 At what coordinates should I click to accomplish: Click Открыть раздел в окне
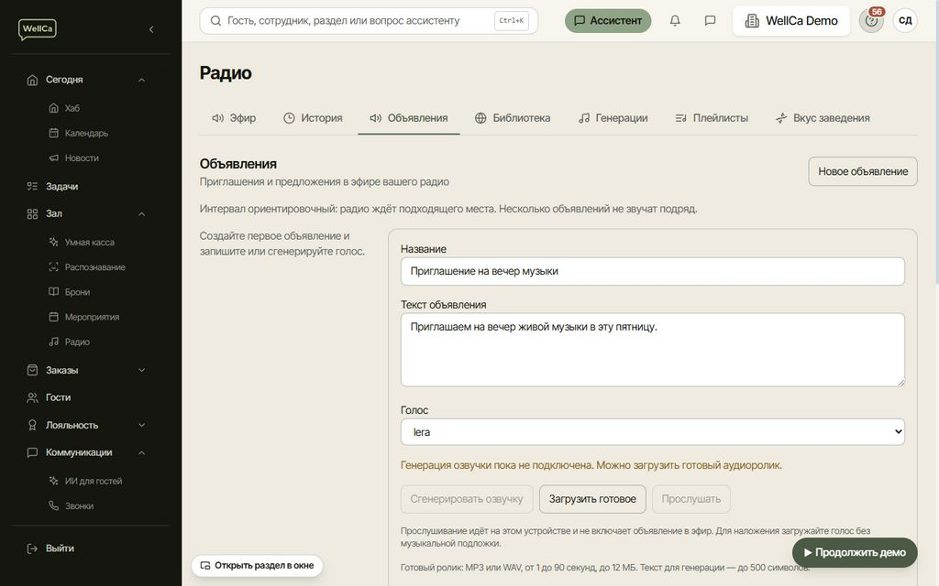click(x=257, y=566)
